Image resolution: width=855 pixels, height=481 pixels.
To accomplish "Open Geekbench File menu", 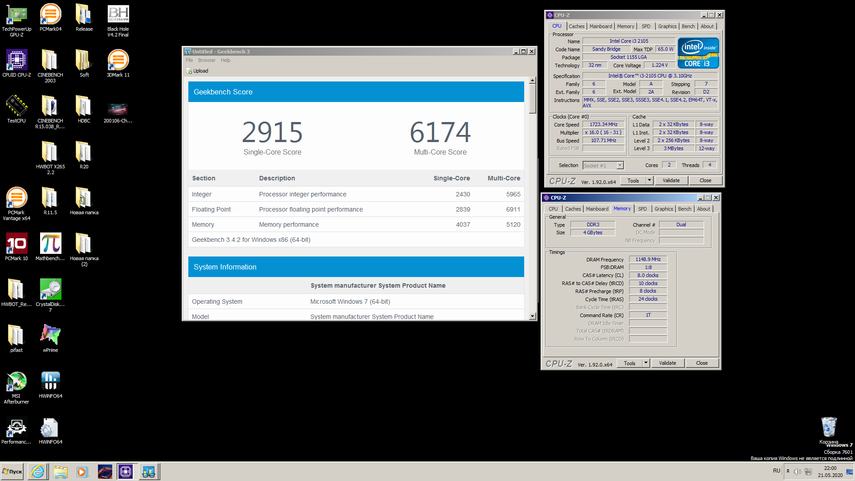I will [x=189, y=60].
